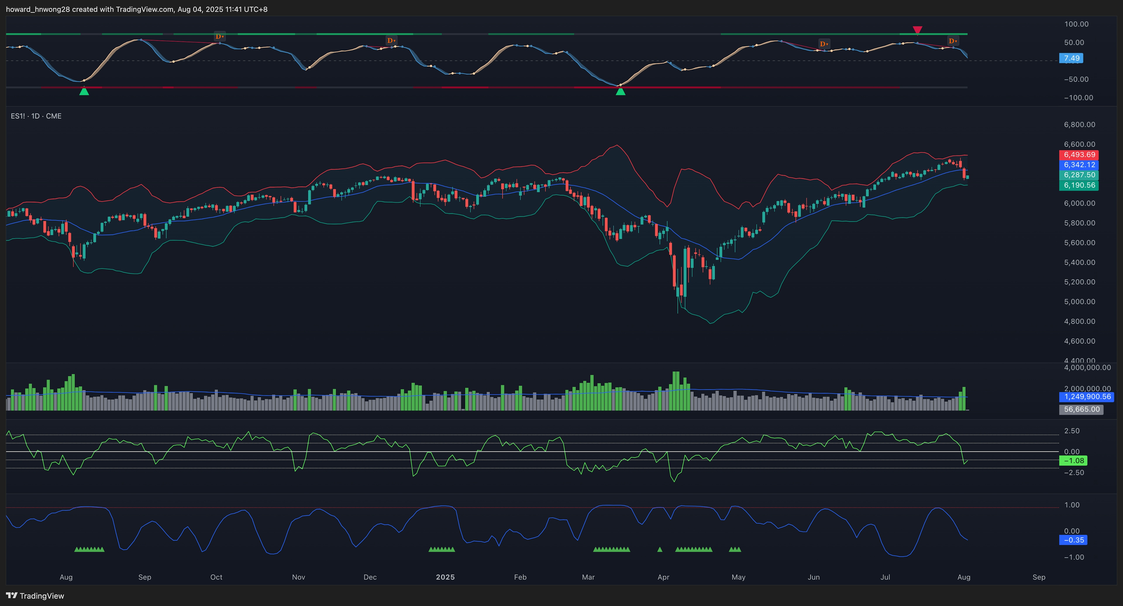Click the red down-triangle sell signal on oscillator

pos(917,30)
